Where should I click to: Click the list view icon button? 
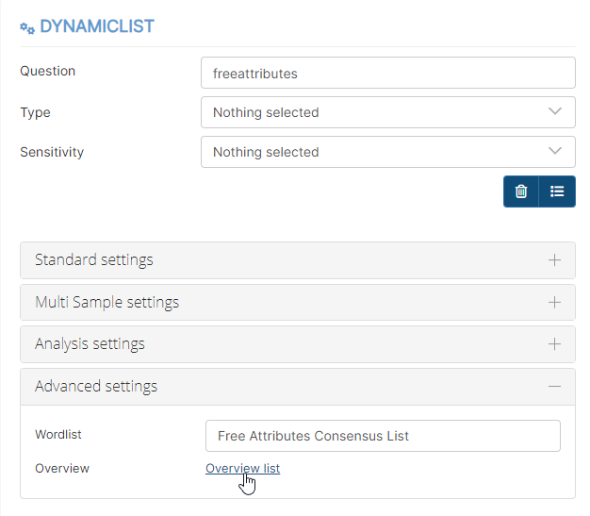pyautogui.click(x=557, y=191)
